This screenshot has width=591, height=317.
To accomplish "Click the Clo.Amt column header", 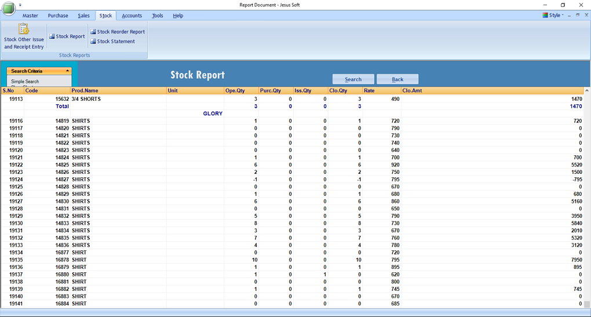I will point(411,91).
